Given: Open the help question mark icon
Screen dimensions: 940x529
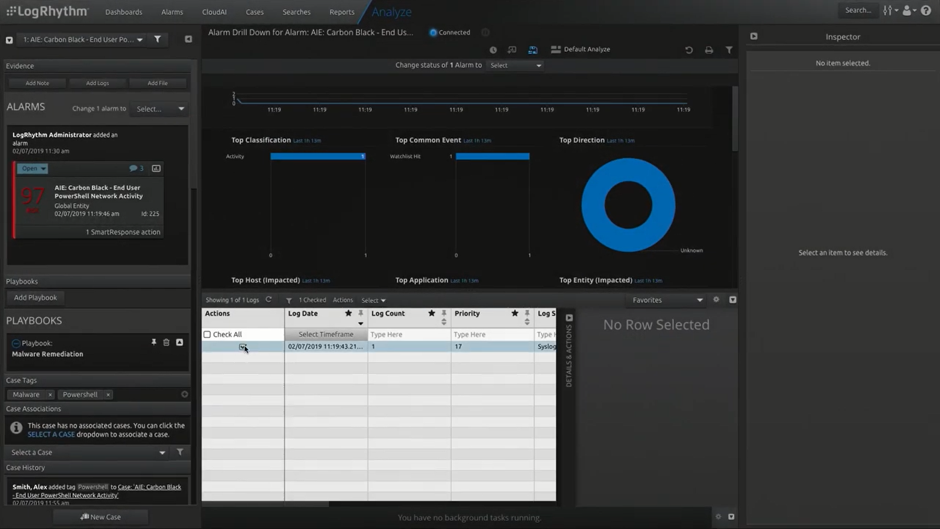Looking at the screenshot, I should (x=926, y=11).
